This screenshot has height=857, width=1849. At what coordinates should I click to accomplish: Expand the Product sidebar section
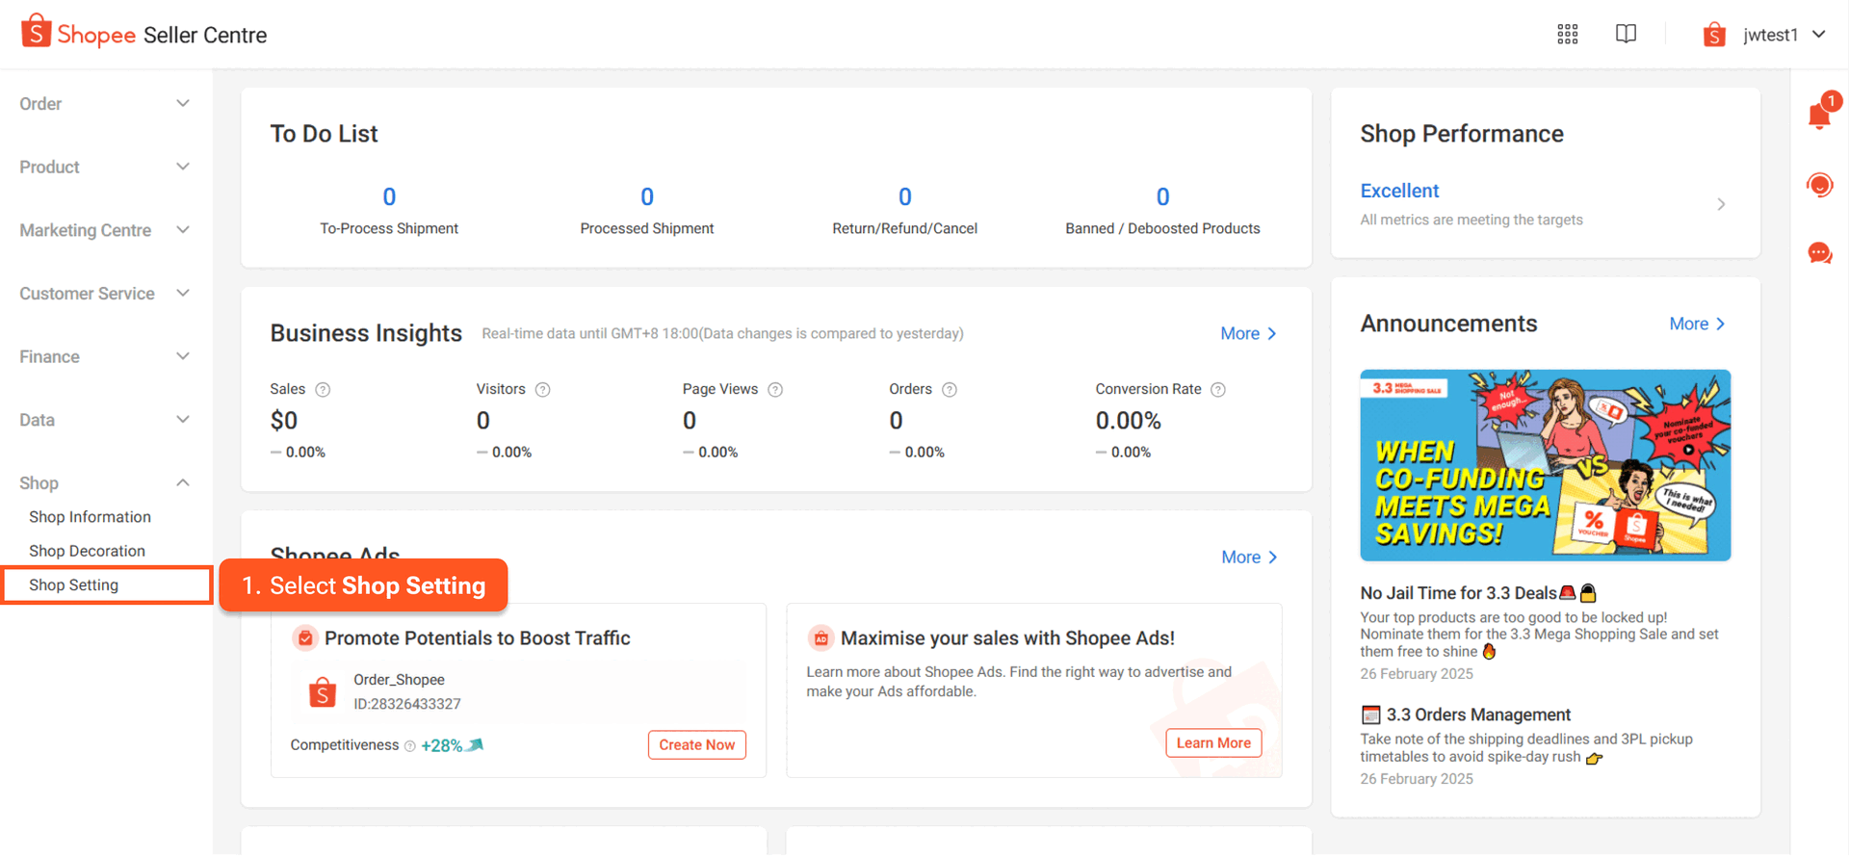(105, 168)
